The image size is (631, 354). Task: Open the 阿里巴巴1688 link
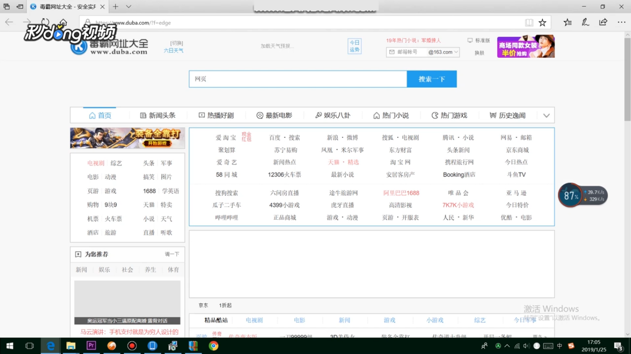pos(401,193)
